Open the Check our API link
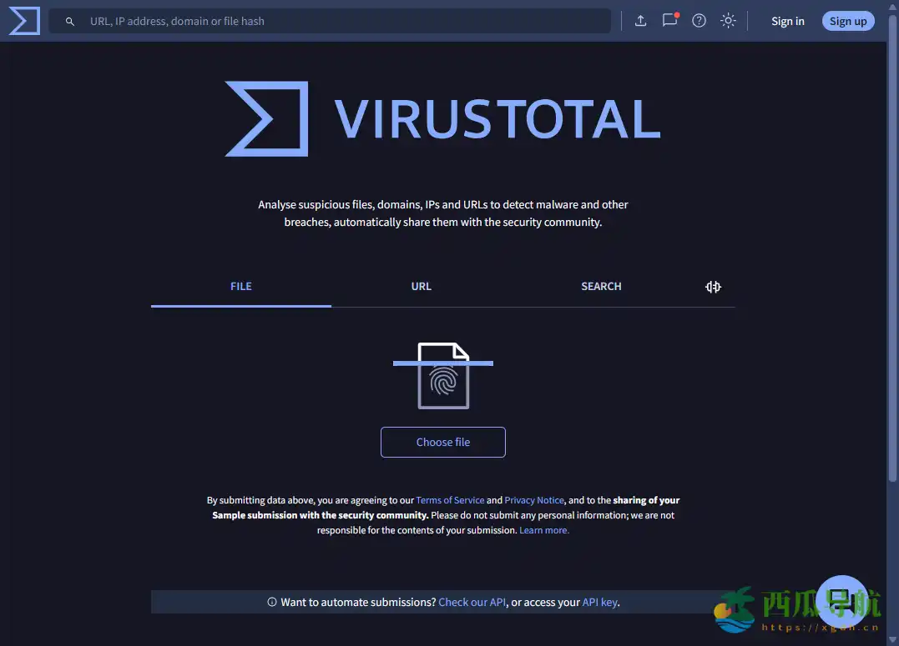This screenshot has height=646, width=899. [472, 602]
